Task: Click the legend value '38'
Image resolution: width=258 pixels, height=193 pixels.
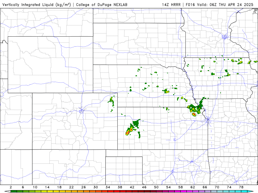Action: [120, 187]
